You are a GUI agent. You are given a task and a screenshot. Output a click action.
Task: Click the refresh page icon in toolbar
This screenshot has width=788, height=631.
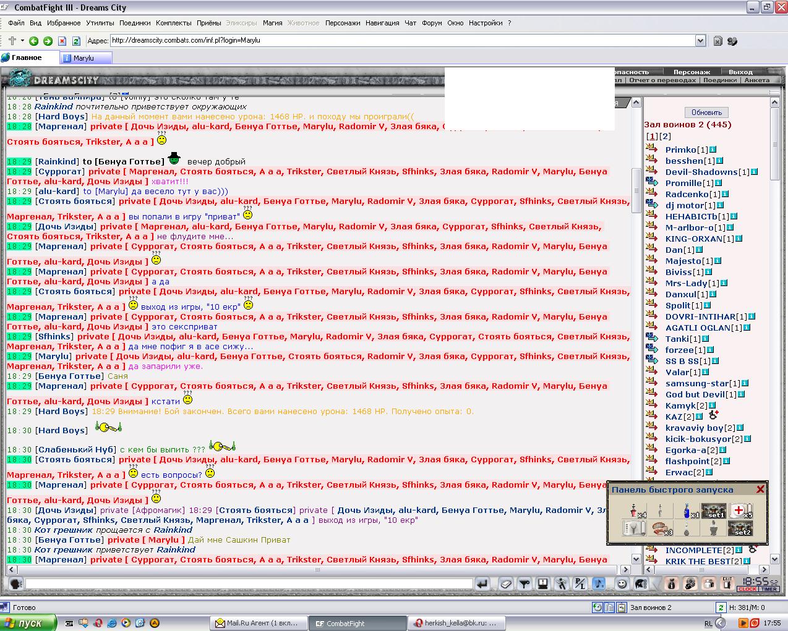[76, 41]
